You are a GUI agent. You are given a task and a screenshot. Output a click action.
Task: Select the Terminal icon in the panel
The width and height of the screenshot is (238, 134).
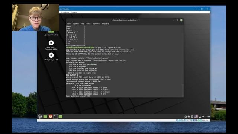coord(55,117)
